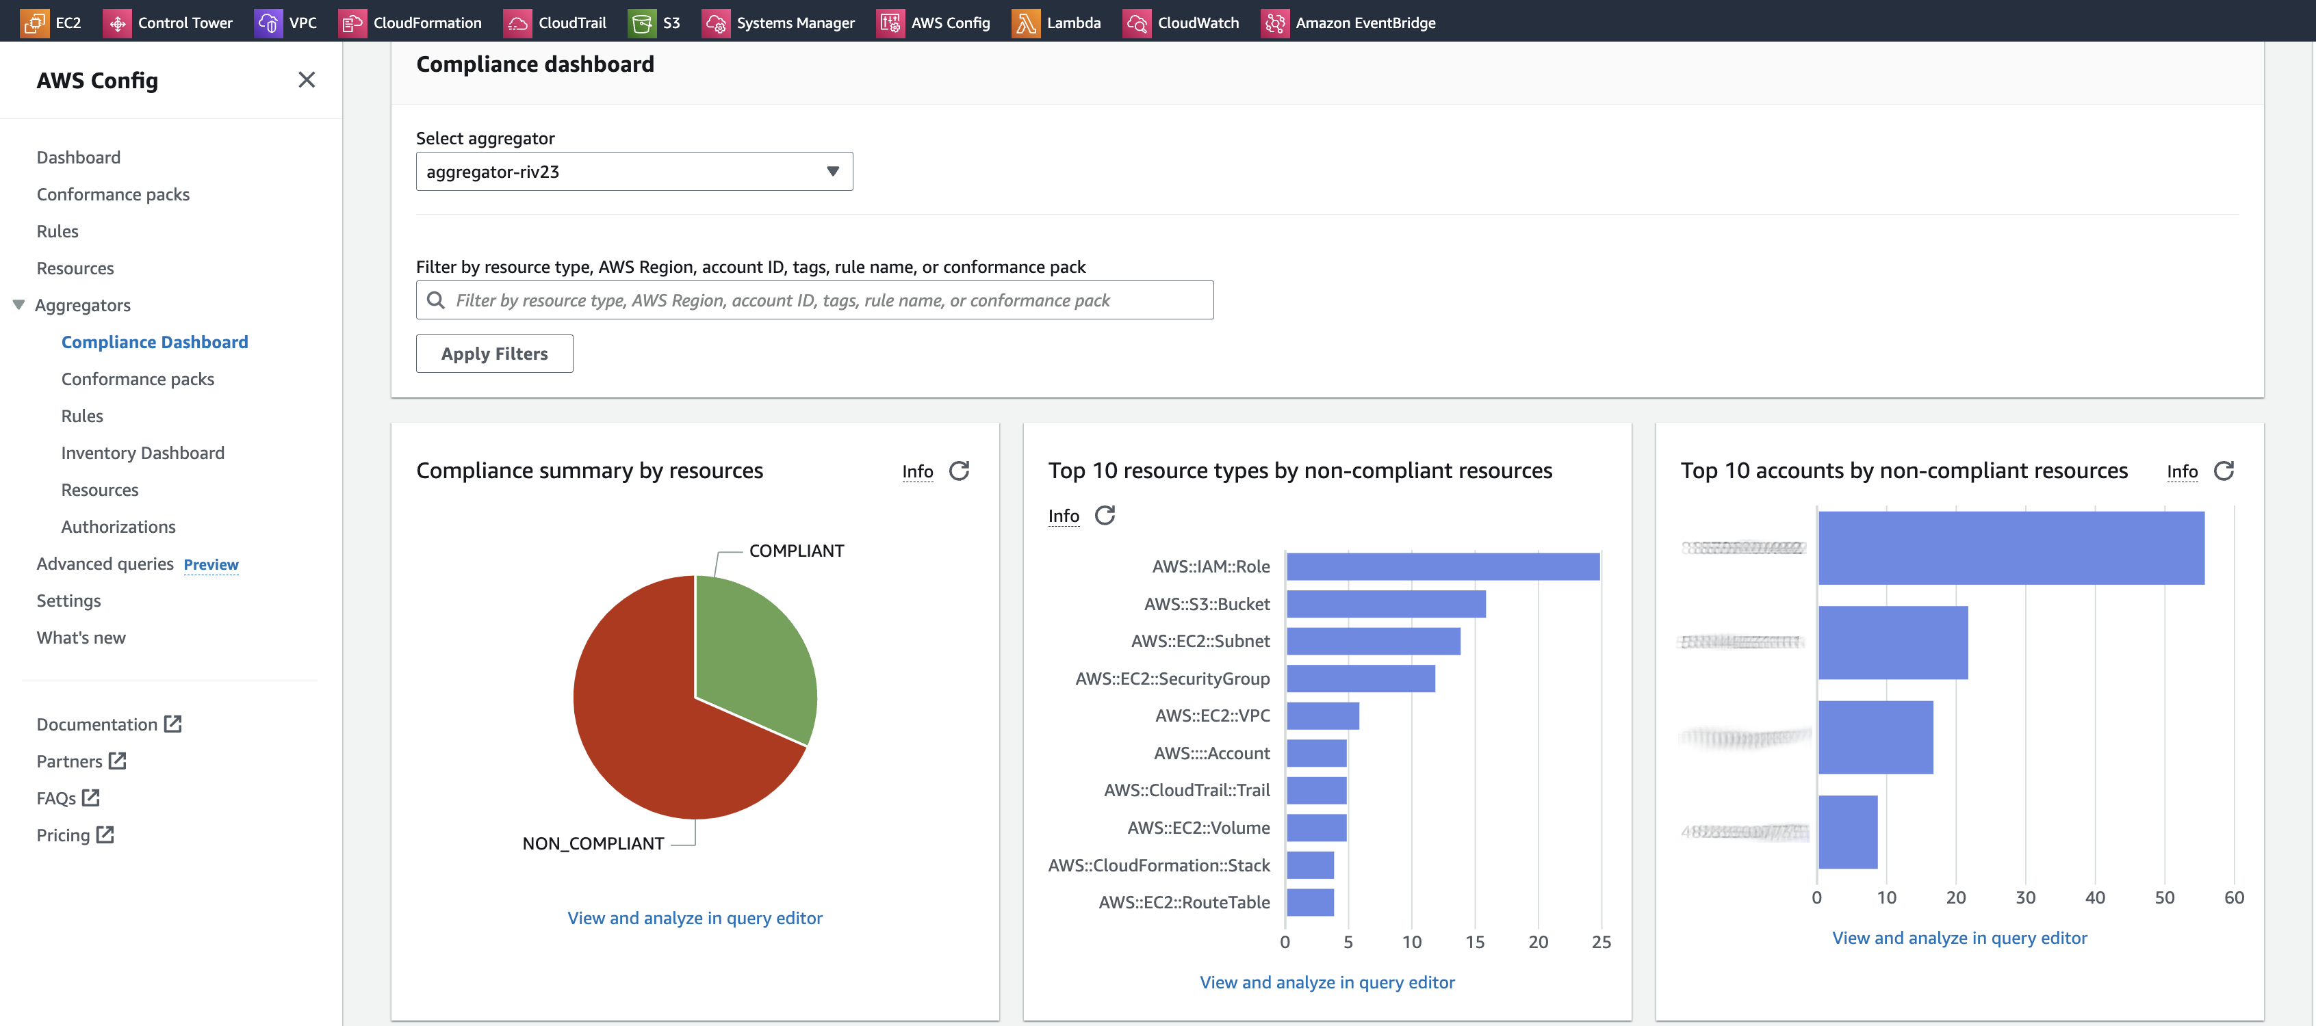The height and width of the screenshot is (1026, 2316).
Task: Click the AWS::IAM::Role bar
Action: pyautogui.click(x=1443, y=566)
